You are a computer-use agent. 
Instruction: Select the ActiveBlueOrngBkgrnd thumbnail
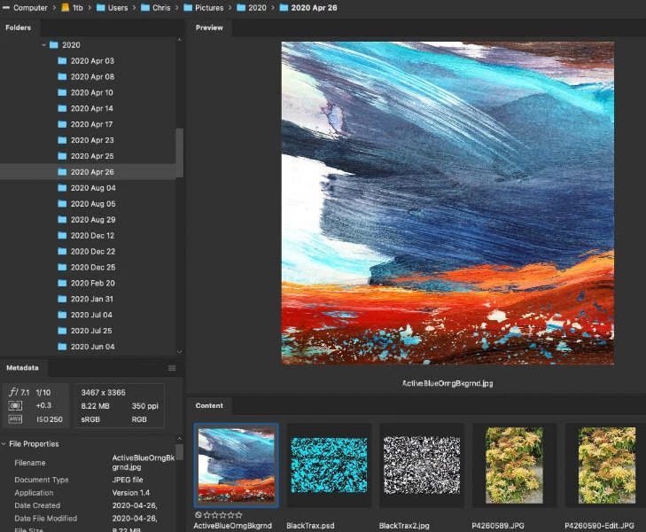pyautogui.click(x=237, y=465)
